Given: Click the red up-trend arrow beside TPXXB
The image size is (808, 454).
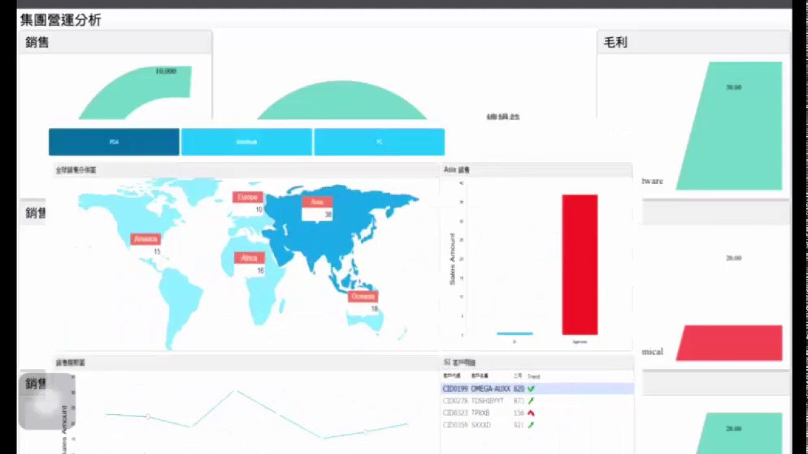Looking at the screenshot, I should [x=530, y=412].
